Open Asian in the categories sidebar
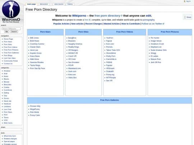Viewport: 194px width, 145px height. (x=6, y=76)
